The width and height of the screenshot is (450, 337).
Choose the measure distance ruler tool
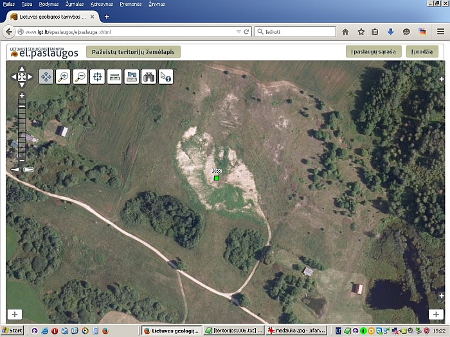(x=114, y=76)
